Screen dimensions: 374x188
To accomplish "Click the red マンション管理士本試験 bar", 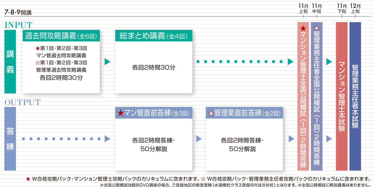I will (x=342, y=96).
